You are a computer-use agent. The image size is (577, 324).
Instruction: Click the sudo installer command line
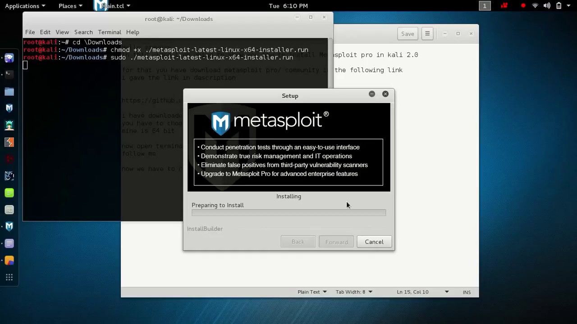coord(158,57)
